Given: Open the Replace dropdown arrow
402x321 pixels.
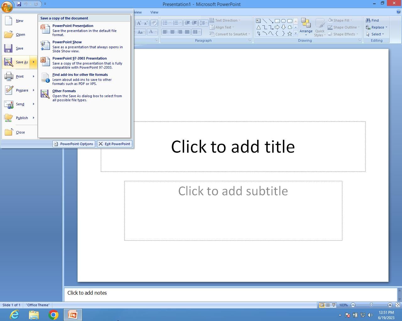Looking at the screenshot, I should pyautogui.click(x=386, y=27).
